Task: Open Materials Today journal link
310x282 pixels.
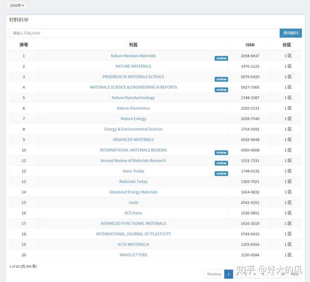Action: (x=133, y=182)
